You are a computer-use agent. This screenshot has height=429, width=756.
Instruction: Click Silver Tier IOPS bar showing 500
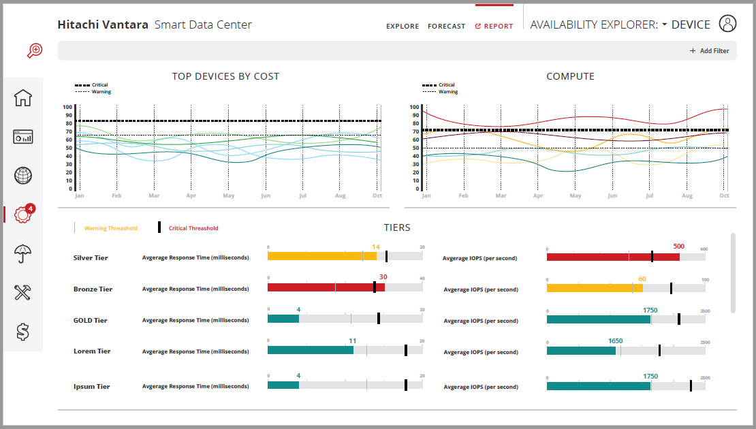[613, 257]
